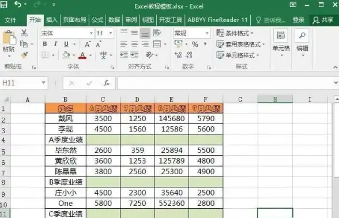
Task: Apply comma style to numbers
Action: tap(205, 44)
